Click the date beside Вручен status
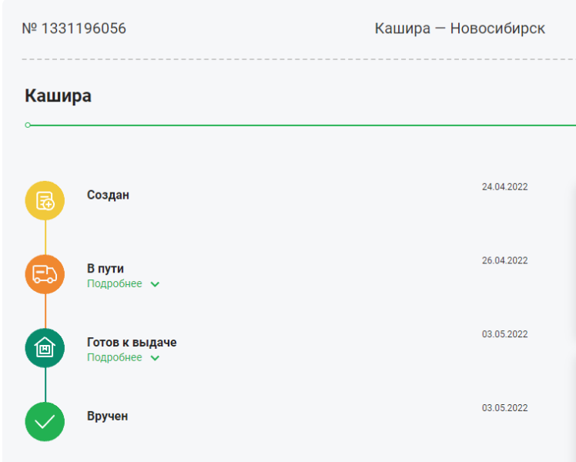This screenshot has width=576, height=462. coord(504,407)
